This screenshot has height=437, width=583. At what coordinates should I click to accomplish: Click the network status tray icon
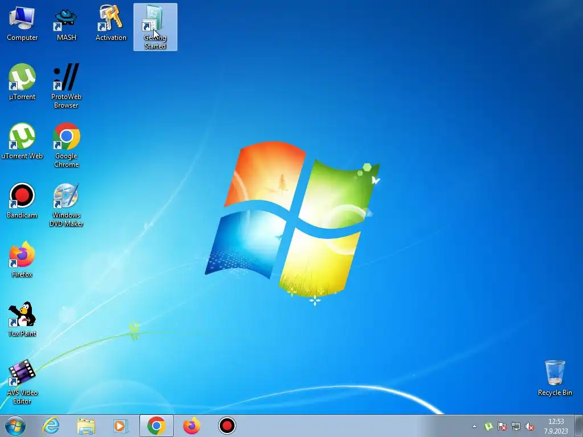tap(516, 426)
